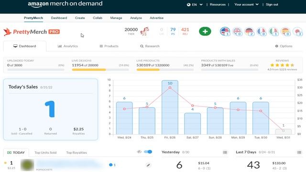Select the Japan marketplace flag
The image size is (306, 172).
[x=297, y=32]
